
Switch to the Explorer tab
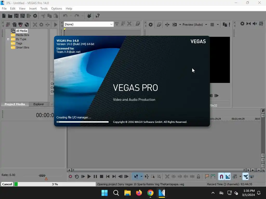[x=39, y=104]
